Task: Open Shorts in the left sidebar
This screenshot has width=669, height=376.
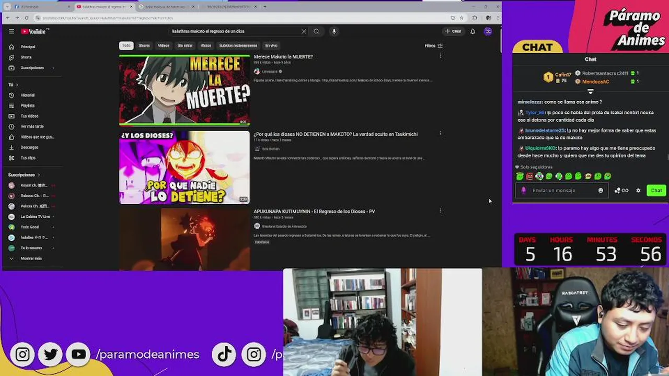Action: pyautogui.click(x=26, y=57)
